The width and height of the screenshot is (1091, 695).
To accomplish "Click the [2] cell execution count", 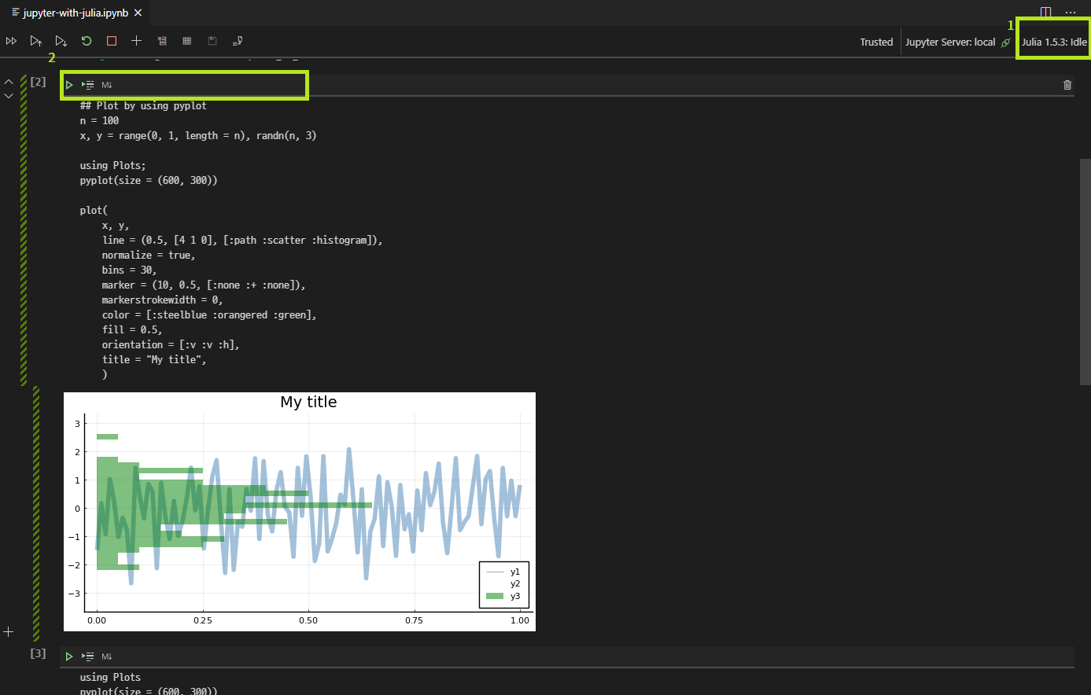I will (38, 82).
